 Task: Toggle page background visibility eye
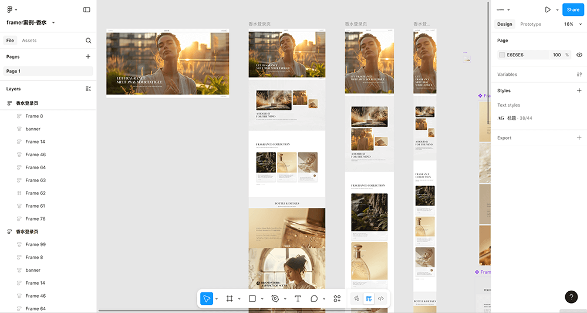click(579, 55)
